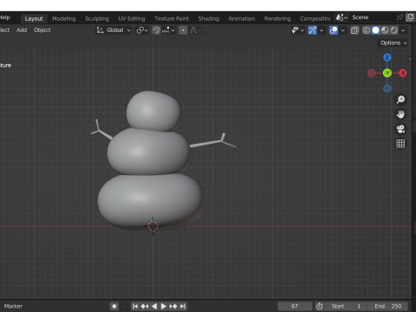Viewport: 416px width, 312px height.
Task: Click the transform orientation axes icon
Action: coord(100,30)
